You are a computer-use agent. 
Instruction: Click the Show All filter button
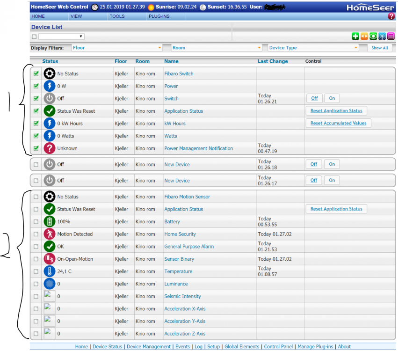[379, 48]
